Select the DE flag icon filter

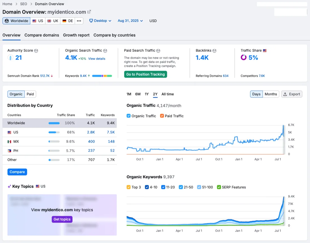(x=64, y=21)
